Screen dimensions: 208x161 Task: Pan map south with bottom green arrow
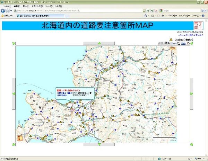pos(99,144)
